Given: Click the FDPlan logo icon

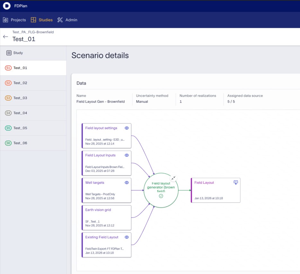Looking at the screenshot, I should [x=6, y=6].
